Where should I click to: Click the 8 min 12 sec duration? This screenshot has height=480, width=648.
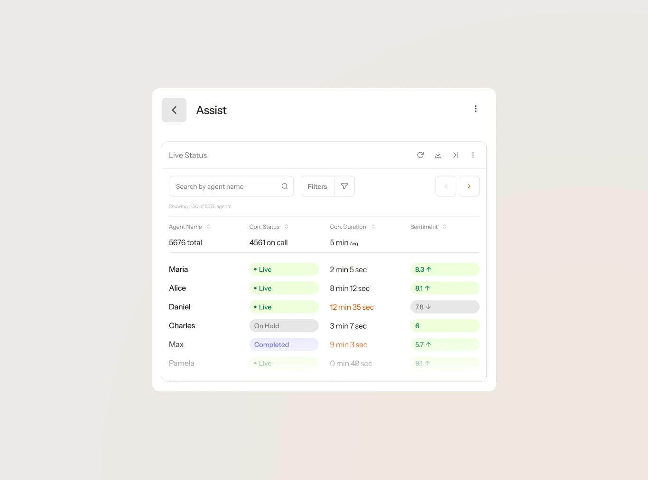[350, 288]
